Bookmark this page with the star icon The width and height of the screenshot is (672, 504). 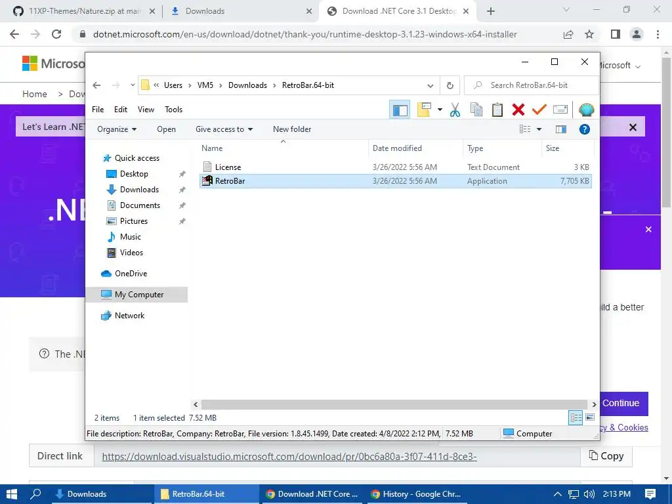589,34
